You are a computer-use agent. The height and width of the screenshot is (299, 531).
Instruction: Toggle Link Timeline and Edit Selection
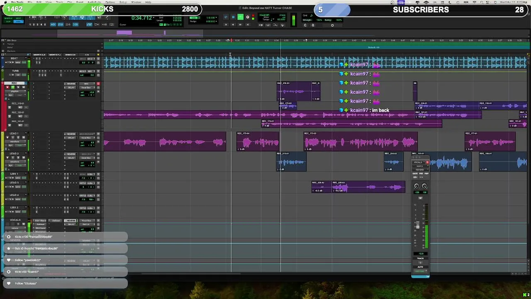point(61,25)
